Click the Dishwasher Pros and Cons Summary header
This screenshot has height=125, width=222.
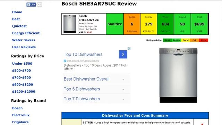[135, 115]
